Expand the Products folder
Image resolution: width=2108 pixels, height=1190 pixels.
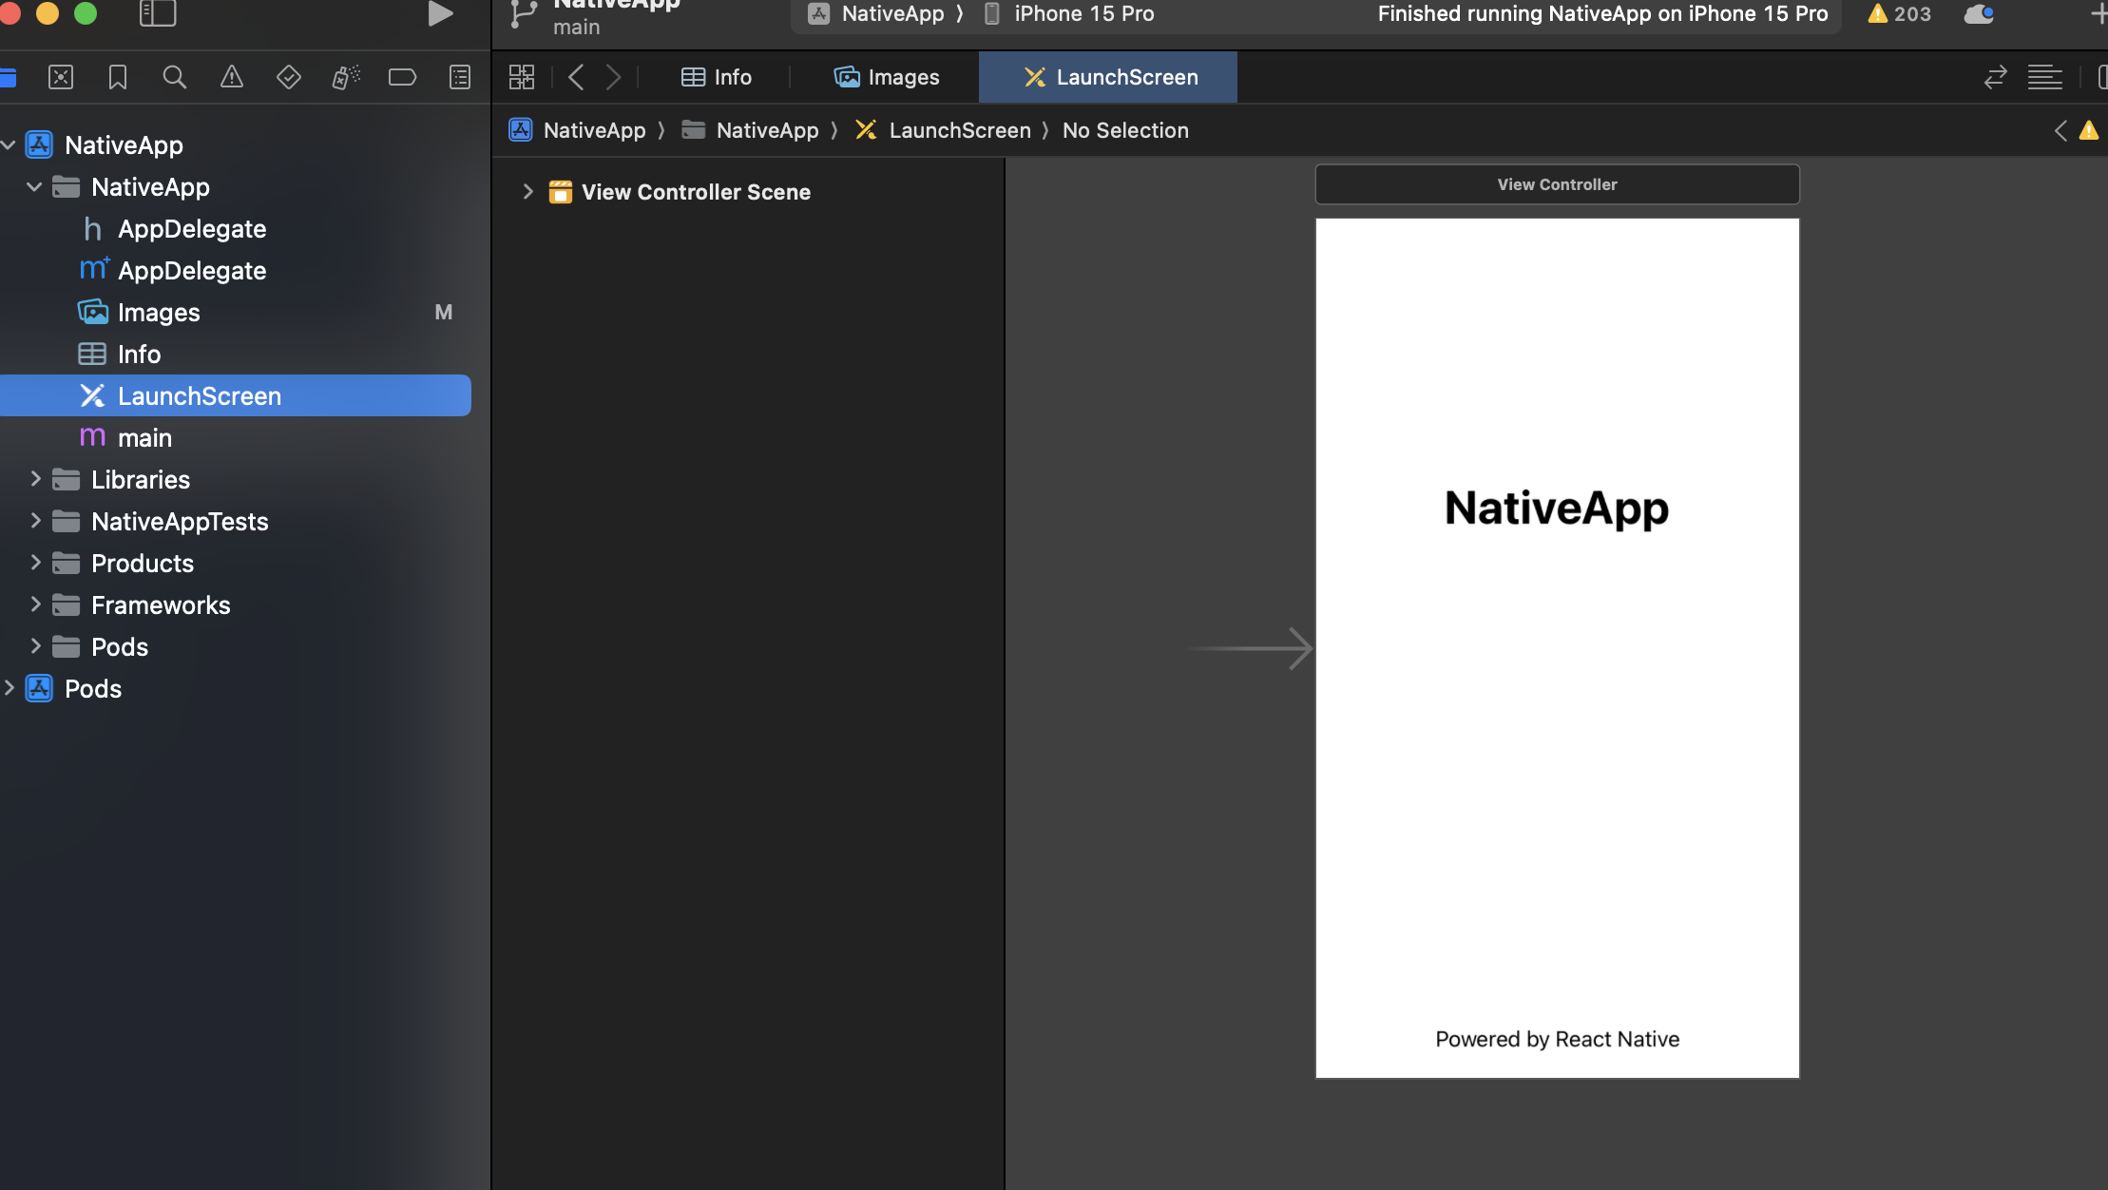point(35,563)
